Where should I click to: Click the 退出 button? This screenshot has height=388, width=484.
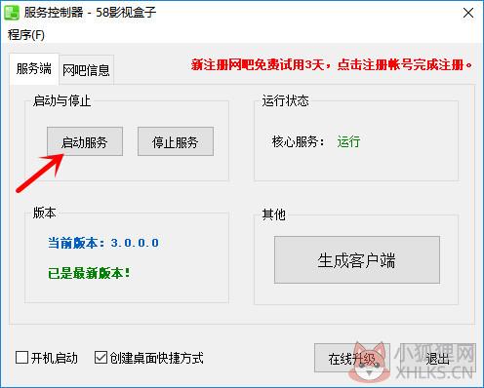(x=438, y=358)
